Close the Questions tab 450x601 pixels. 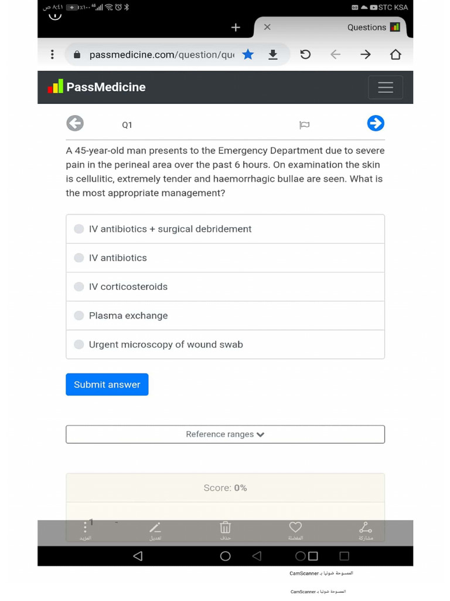(267, 27)
